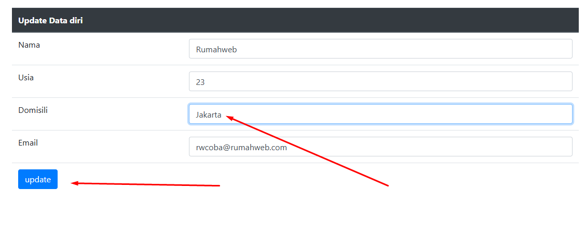Click the tail of the horizontal red arrow
585x231 pixels.
click(x=219, y=185)
